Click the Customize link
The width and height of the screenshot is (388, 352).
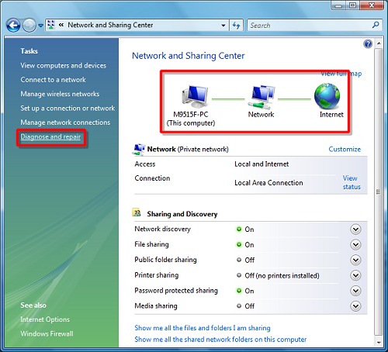click(x=345, y=149)
